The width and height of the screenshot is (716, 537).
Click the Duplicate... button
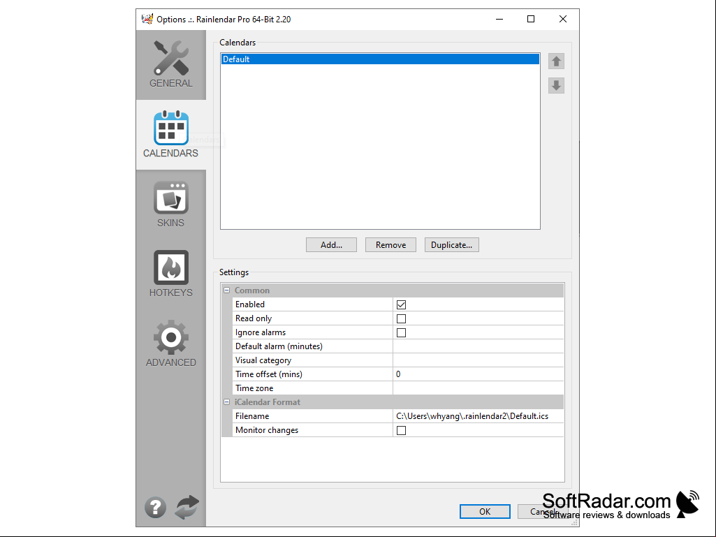(452, 244)
